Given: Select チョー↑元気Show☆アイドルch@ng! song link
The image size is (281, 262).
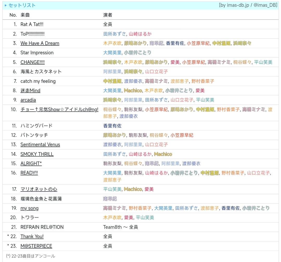Looking at the screenshot, I should click(x=59, y=110).
